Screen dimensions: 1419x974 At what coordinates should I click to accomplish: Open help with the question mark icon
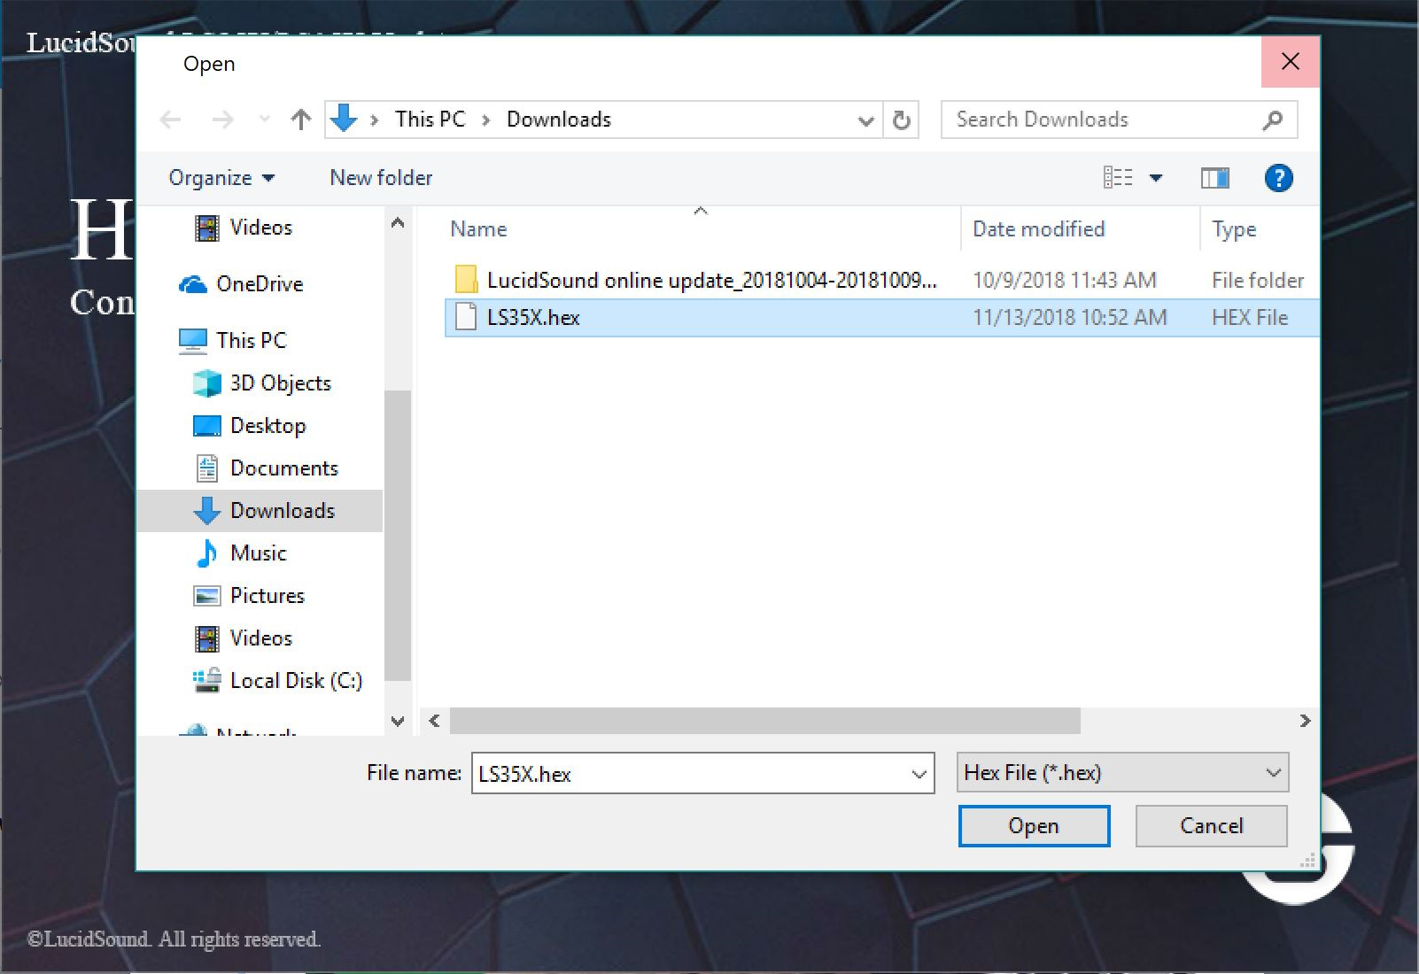[1278, 178]
